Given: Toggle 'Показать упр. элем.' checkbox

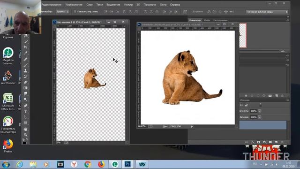Looking at the screenshot, I should click(75, 12).
